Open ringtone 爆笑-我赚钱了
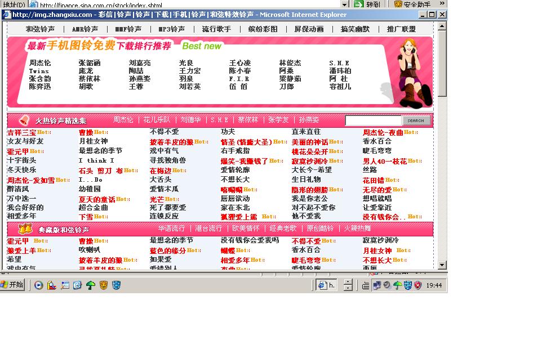 pyautogui.click(x=245, y=161)
